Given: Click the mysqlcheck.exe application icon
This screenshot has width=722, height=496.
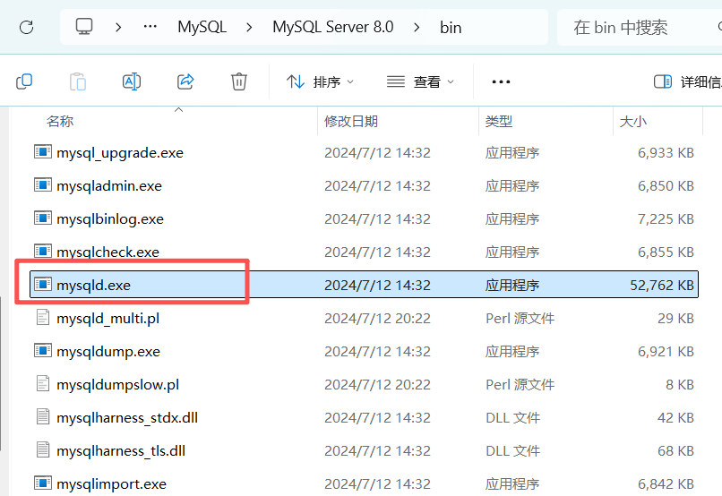Looking at the screenshot, I should point(43,251).
